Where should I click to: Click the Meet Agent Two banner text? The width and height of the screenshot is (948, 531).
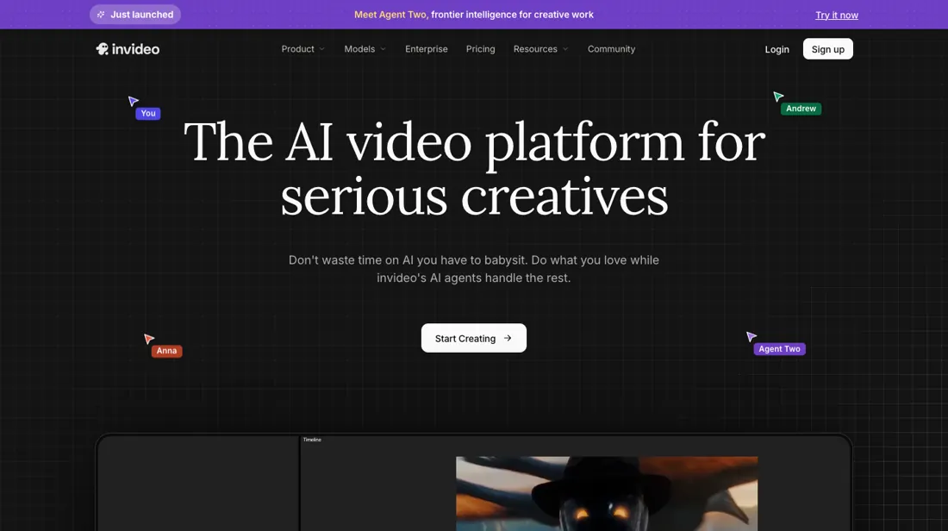474,15
